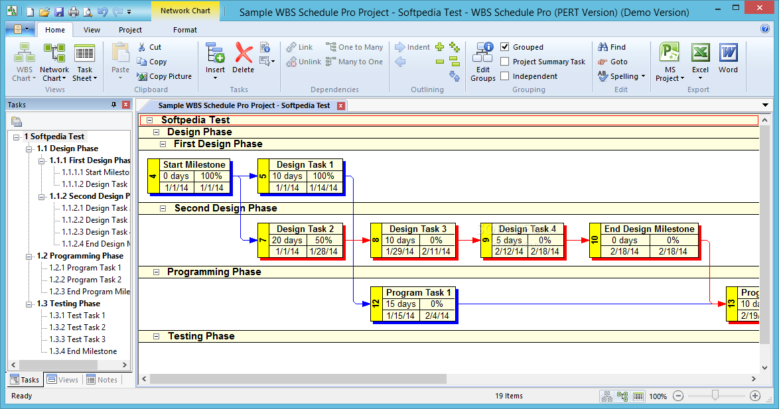Image resolution: width=779 pixels, height=409 pixels.
Task: Collapse Testing Phase group in chart
Action: coord(156,337)
